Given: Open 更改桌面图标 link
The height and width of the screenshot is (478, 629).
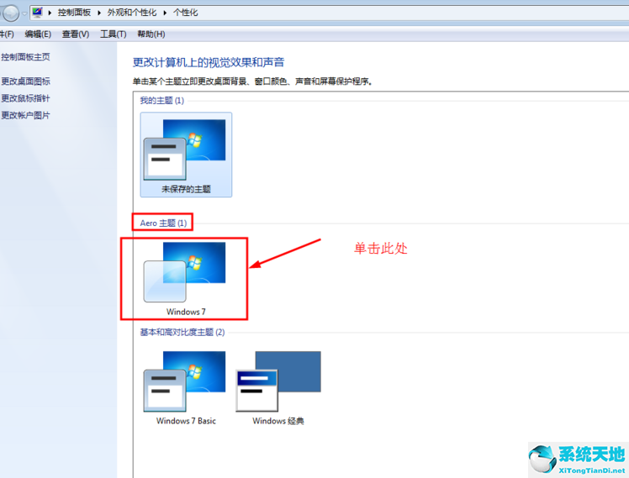Looking at the screenshot, I should [25, 81].
